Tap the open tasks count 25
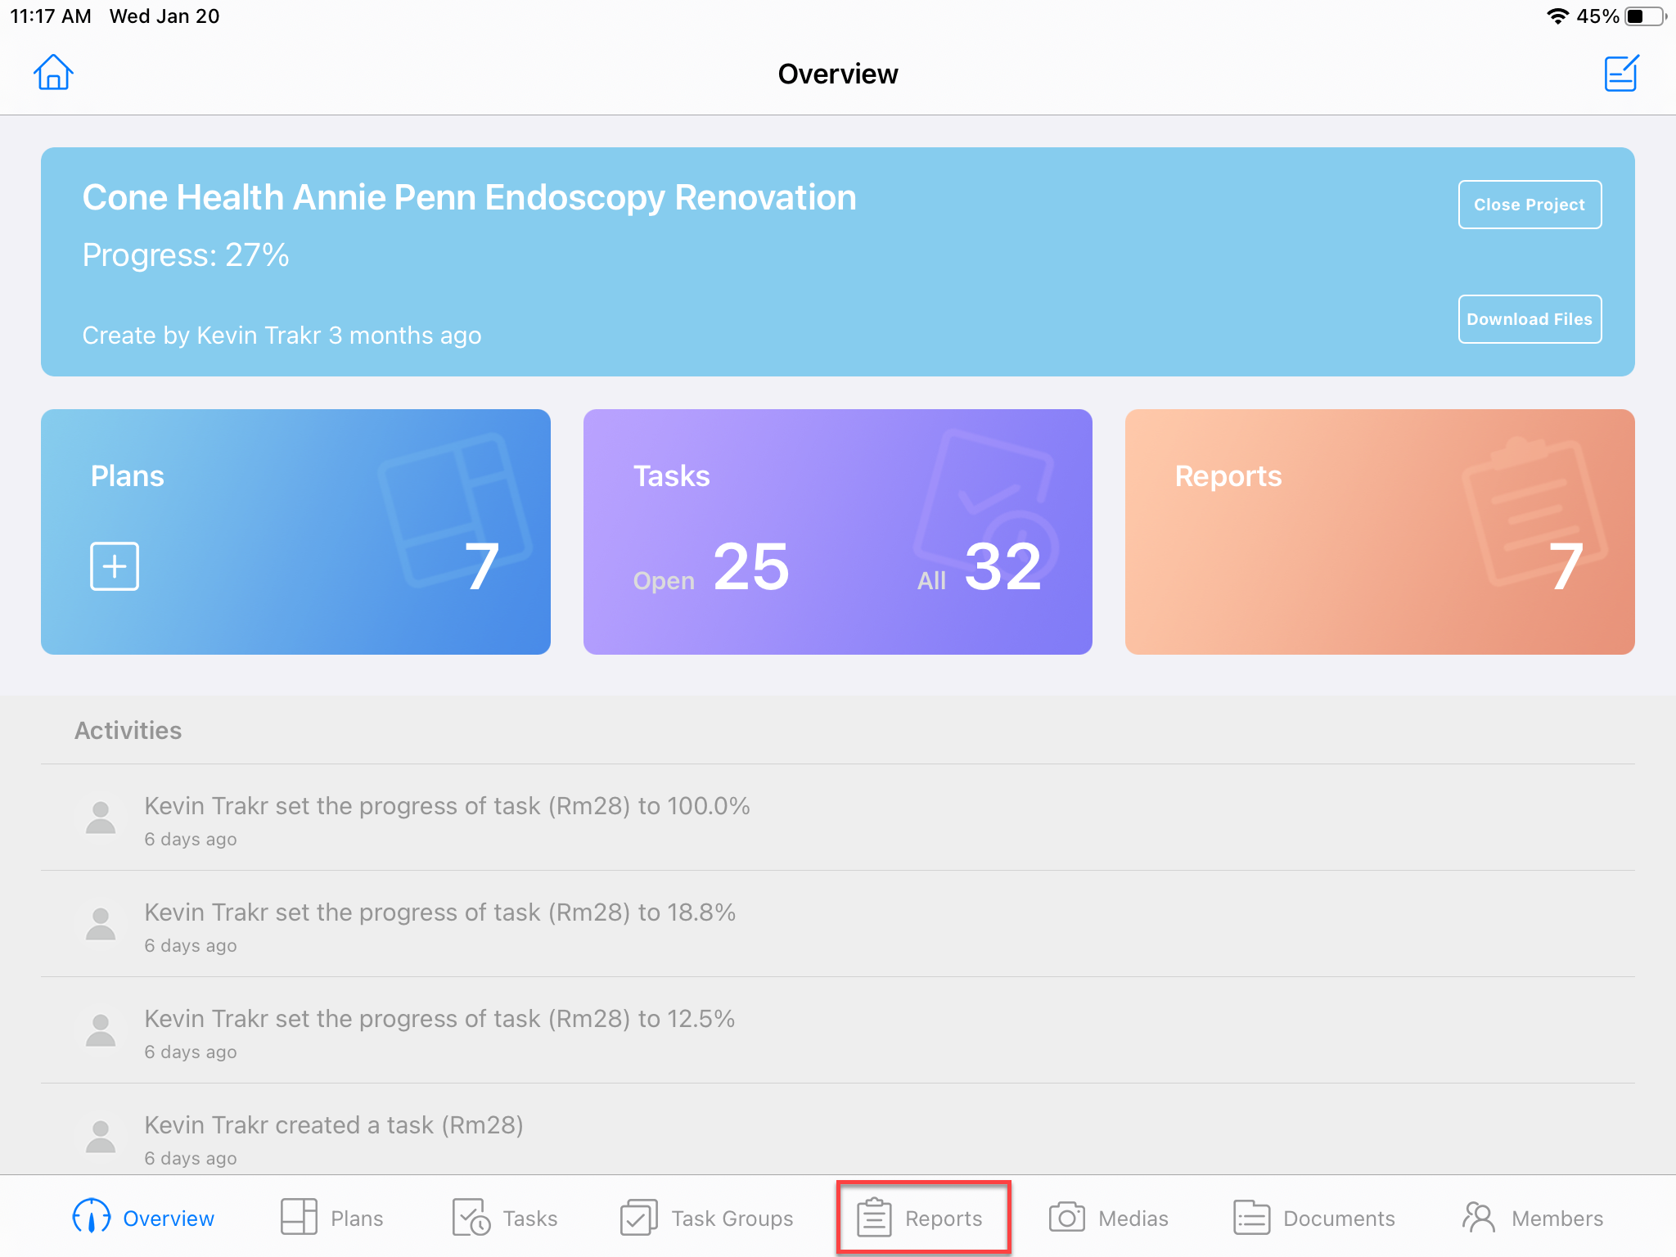Screen dimensions: 1676x1257 point(750,566)
